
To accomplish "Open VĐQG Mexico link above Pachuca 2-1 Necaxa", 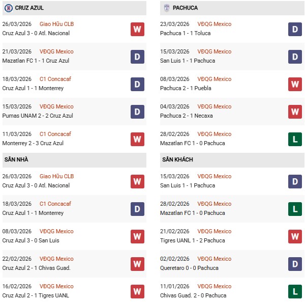I will coord(215,106).
